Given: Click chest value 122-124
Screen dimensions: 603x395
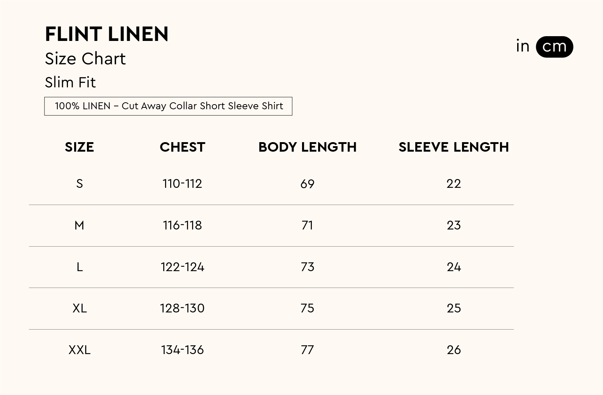Looking at the screenshot, I should tap(182, 267).
